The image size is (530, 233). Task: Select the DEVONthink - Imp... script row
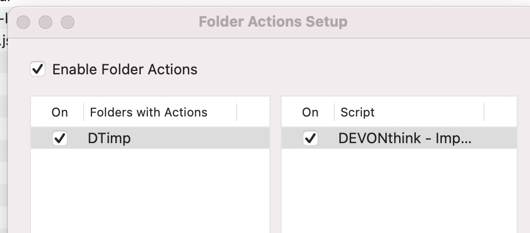click(x=399, y=138)
